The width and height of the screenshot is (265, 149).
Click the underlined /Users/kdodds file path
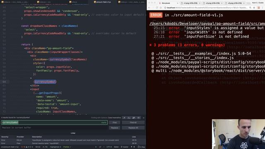(207, 24)
